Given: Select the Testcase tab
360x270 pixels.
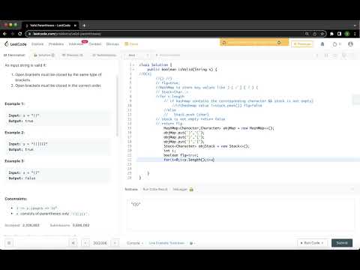Looking at the screenshot, I should [131, 189].
